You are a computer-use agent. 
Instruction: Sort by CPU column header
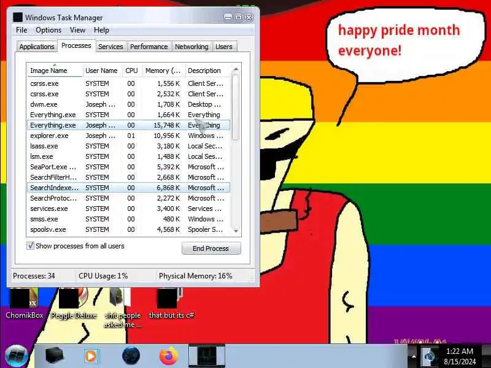tap(132, 71)
